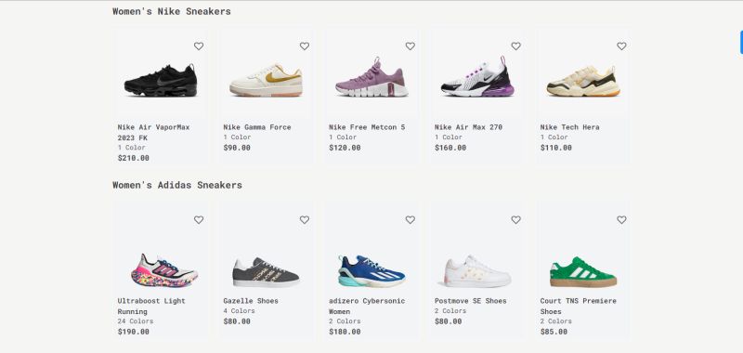Heart the Postmove SE Shoes
743x353 pixels.
(x=515, y=220)
